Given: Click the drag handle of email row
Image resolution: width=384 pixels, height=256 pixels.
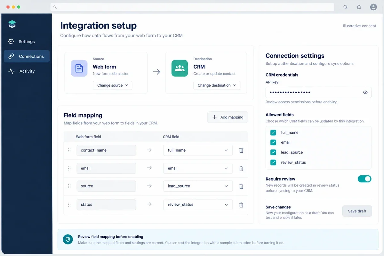Looking at the screenshot, I should [x=69, y=168].
